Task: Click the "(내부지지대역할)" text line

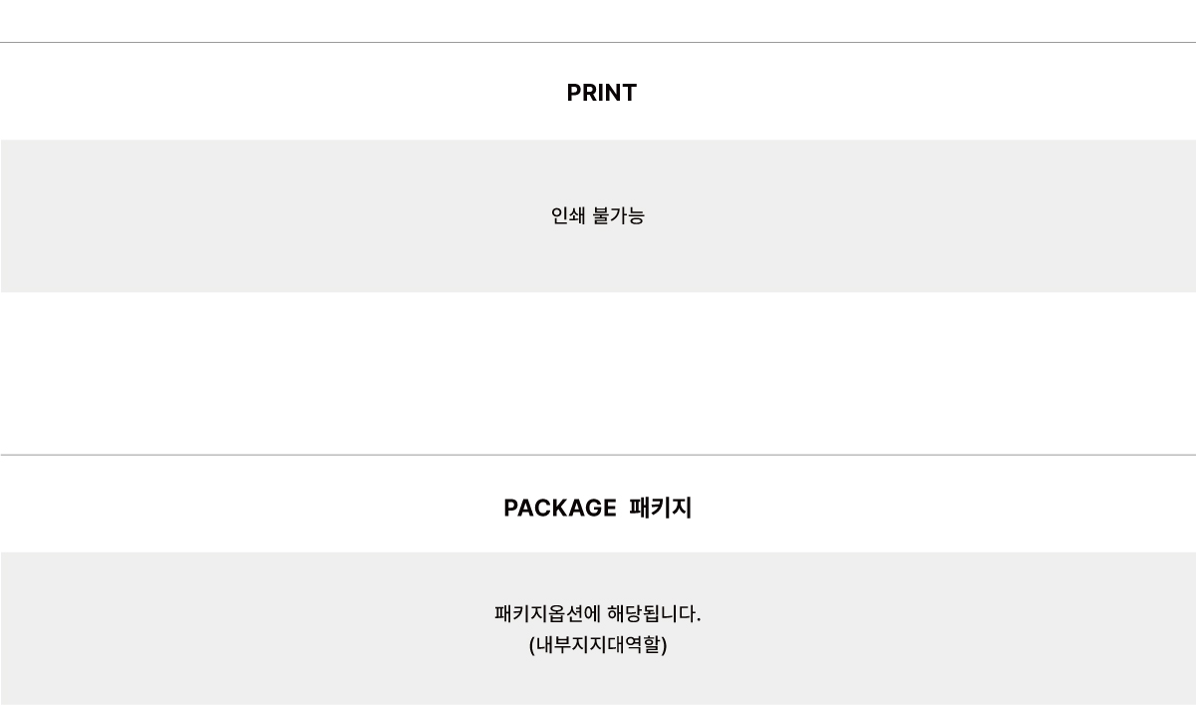Action: [x=598, y=645]
